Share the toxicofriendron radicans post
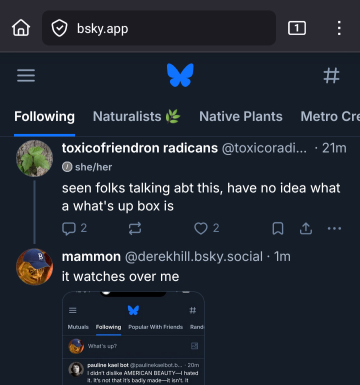This screenshot has width=360, height=385. pos(305,228)
